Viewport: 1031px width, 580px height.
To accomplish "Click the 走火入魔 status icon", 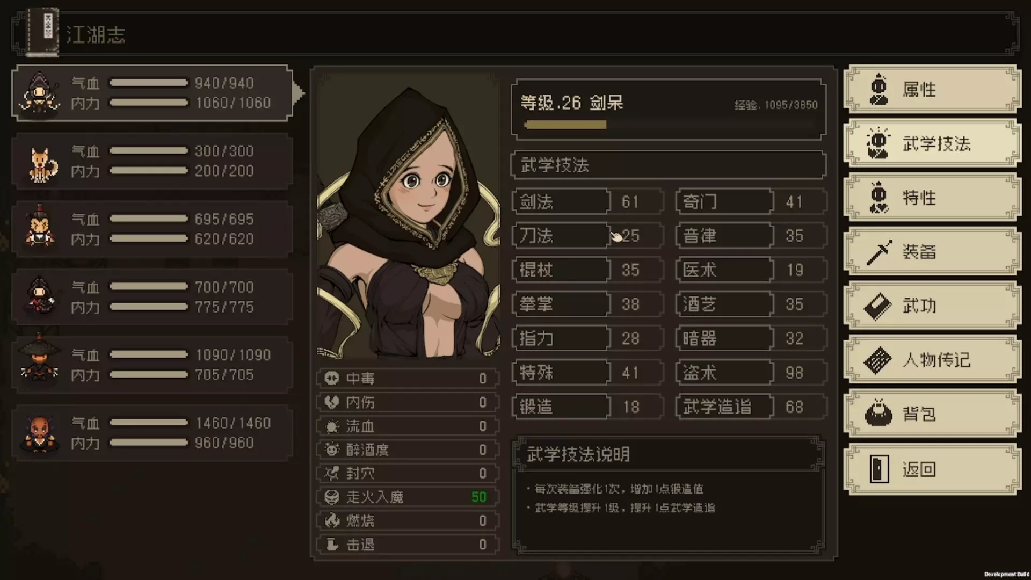I will pyautogui.click(x=332, y=497).
